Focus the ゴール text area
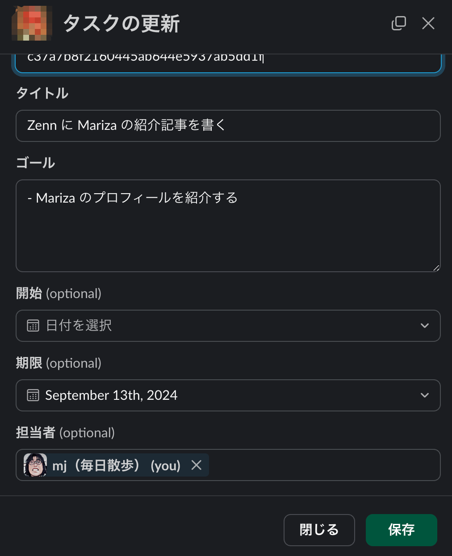The width and height of the screenshot is (452, 556). [228, 226]
